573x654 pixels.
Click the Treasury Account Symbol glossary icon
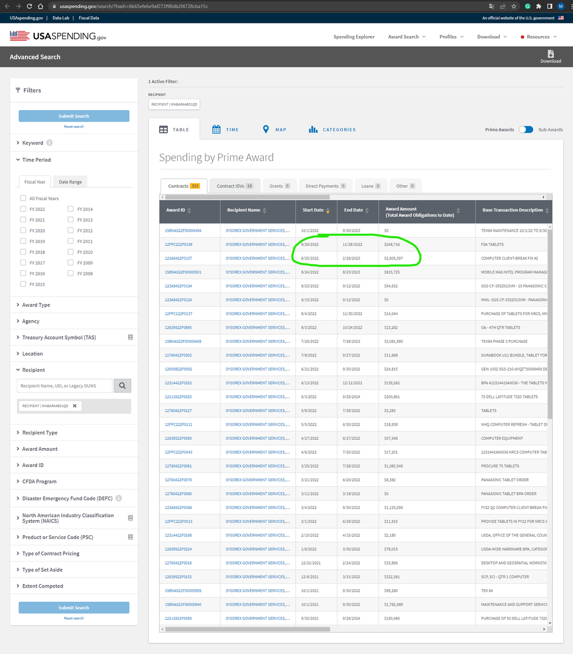click(x=130, y=337)
